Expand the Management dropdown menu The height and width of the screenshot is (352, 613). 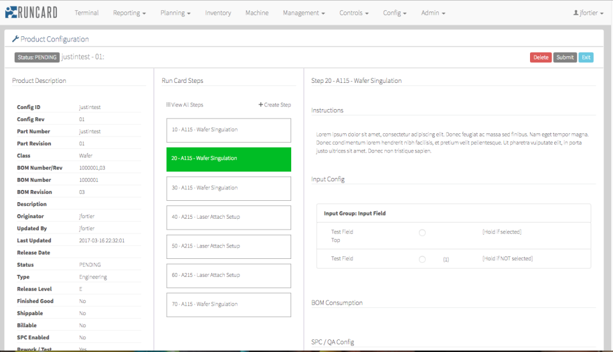304,13
